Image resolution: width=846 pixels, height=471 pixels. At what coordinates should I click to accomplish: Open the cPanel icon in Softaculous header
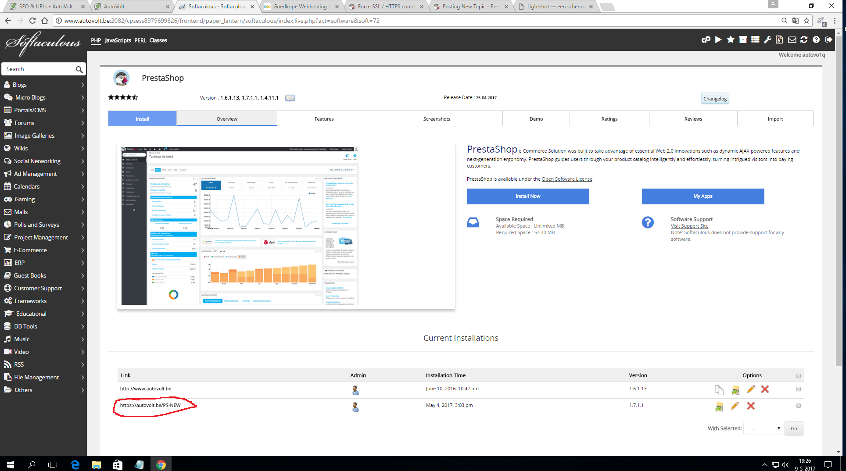tap(706, 40)
